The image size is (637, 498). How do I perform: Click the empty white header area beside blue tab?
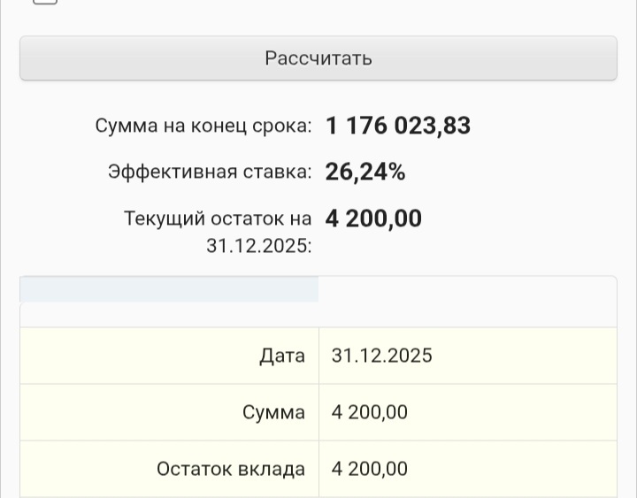click(x=467, y=289)
